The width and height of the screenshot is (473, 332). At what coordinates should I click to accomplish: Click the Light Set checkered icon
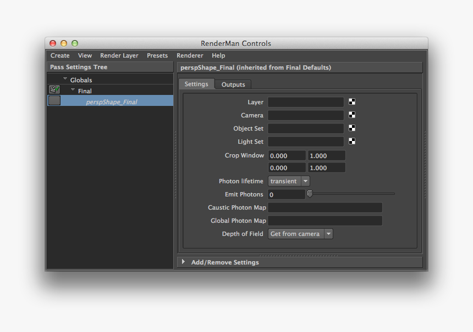point(351,141)
